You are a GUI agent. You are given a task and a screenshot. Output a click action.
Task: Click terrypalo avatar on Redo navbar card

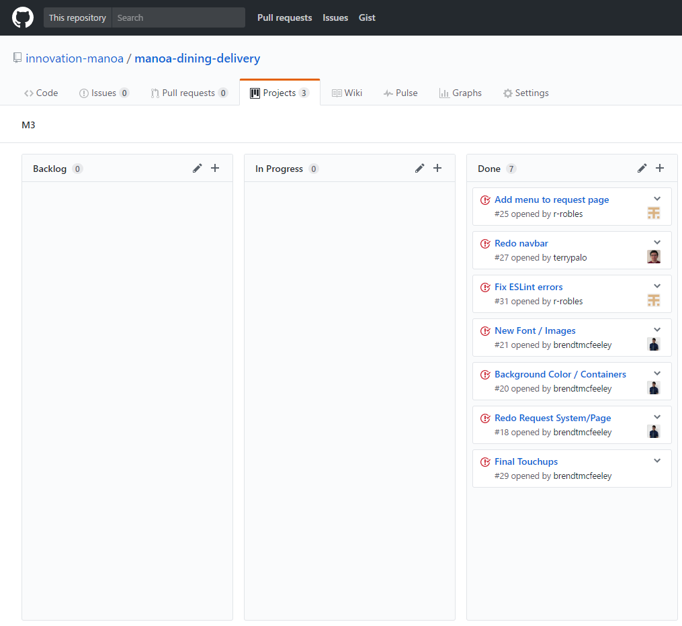pyautogui.click(x=654, y=257)
